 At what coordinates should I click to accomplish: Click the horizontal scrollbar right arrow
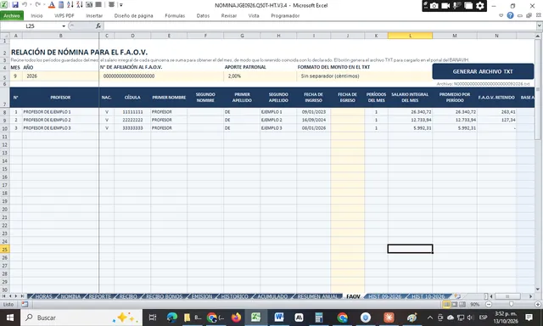click(530, 296)
